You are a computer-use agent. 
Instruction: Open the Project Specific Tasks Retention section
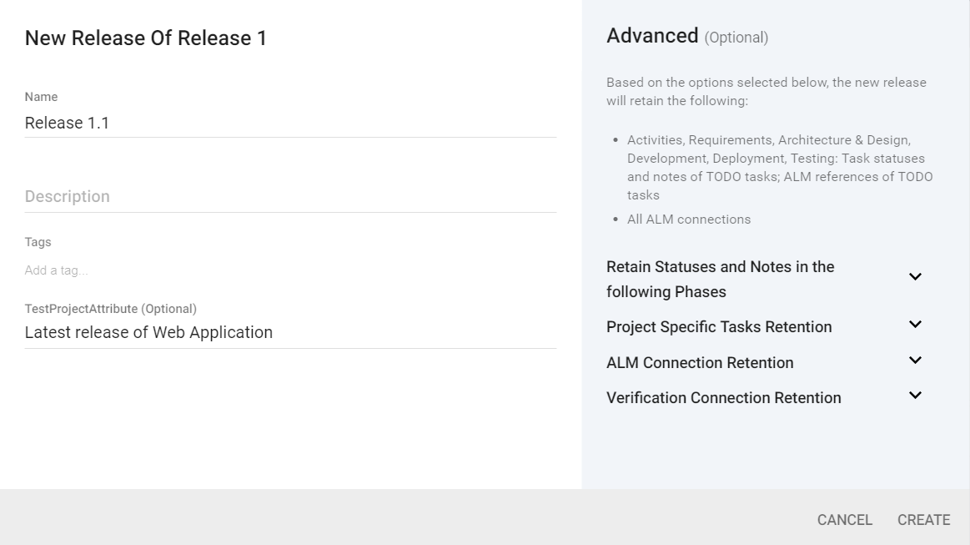(915, 325)
